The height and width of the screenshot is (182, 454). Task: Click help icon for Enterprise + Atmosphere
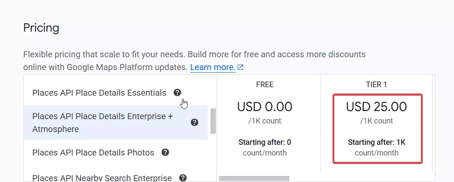click(x=194, y=123)
